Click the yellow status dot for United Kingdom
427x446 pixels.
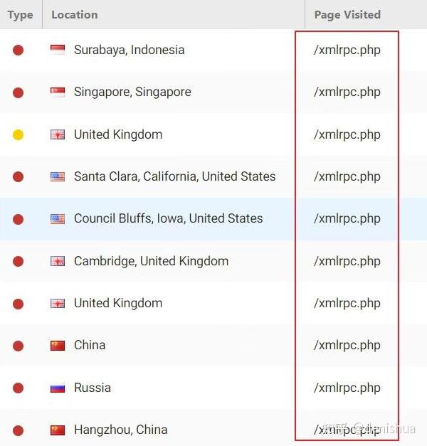[19, 134]
